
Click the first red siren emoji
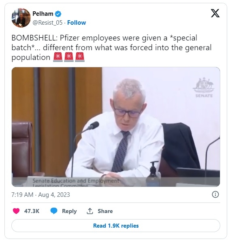(x=58, y=57)
